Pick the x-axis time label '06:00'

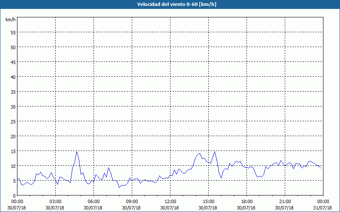(x=93, y=202)
